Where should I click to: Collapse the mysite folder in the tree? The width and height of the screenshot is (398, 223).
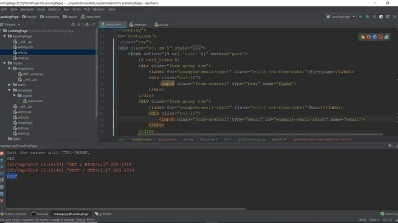4,63
